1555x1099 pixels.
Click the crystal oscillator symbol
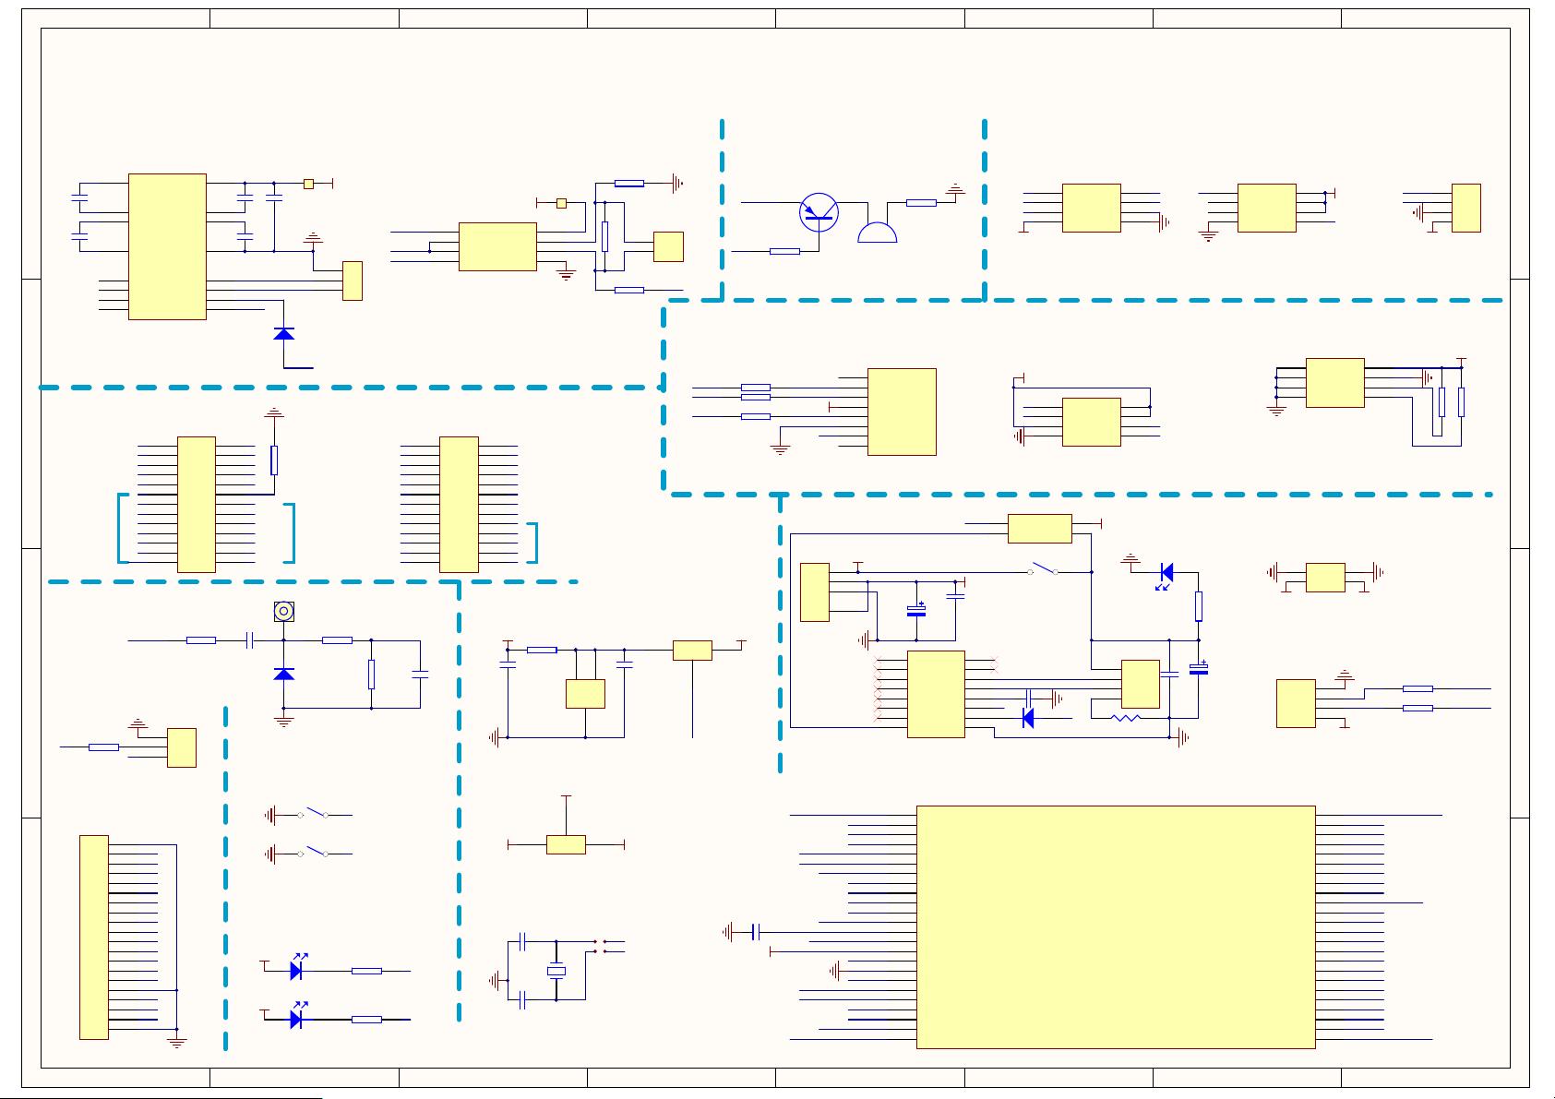point(556,971)
